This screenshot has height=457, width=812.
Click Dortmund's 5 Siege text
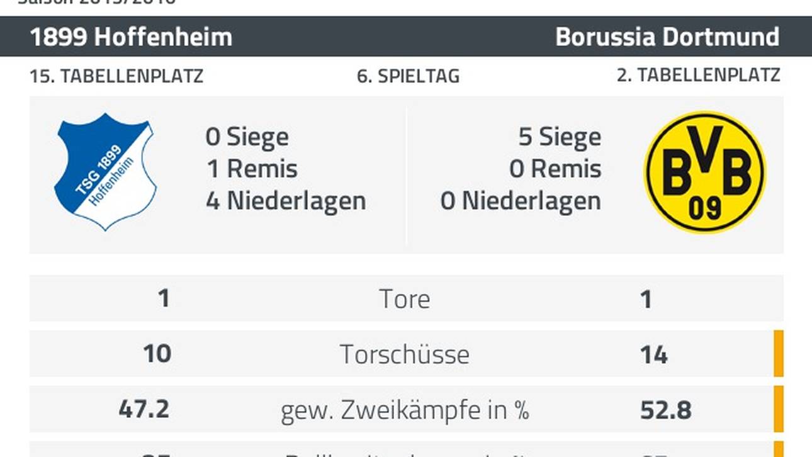tap(560, 137)
